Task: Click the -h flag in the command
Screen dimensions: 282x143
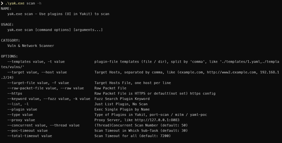Action: pyautogui.click(x=39, y=3)
